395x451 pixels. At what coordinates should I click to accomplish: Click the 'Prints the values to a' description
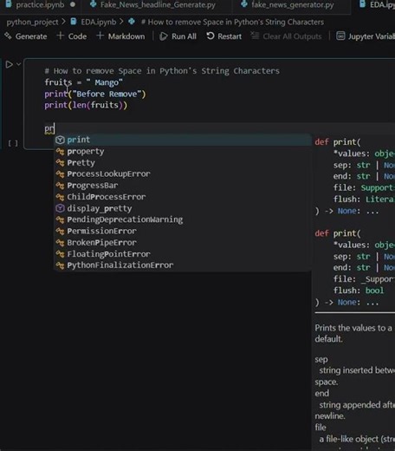[353, 328]
